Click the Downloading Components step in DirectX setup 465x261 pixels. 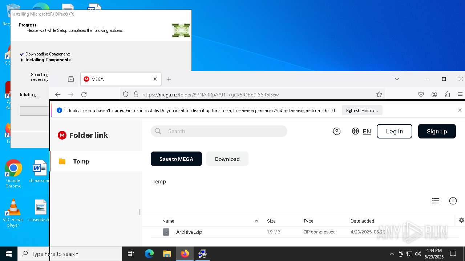pos(48,54)
